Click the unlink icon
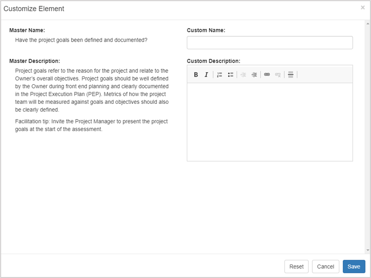 coord(278,75)
